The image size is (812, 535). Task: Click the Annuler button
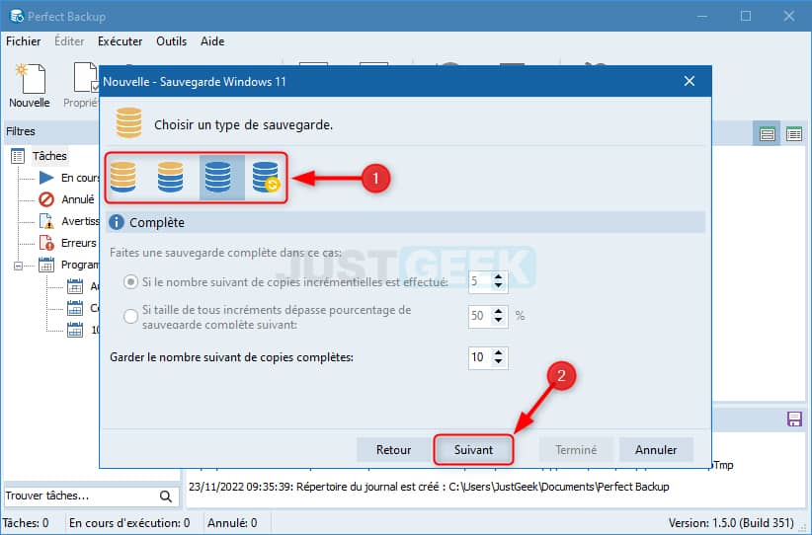tap(656, 450)
